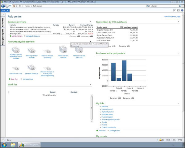Screen dimensions: 185x148
Task: Select Gran Buenos Aires vendor row
Action: [117, 40]
